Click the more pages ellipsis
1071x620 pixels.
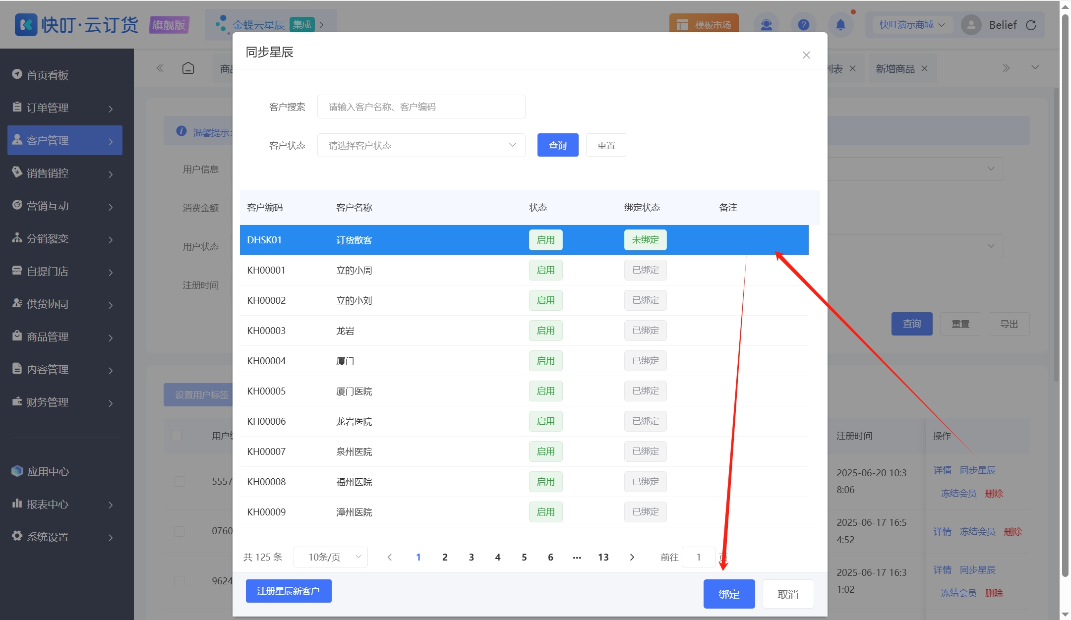tap(577, 557)
